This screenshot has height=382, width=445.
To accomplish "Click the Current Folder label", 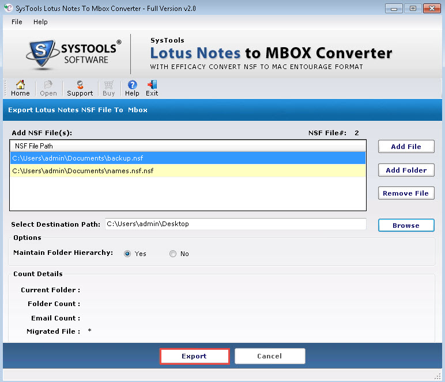I will [x=50, y=290].
